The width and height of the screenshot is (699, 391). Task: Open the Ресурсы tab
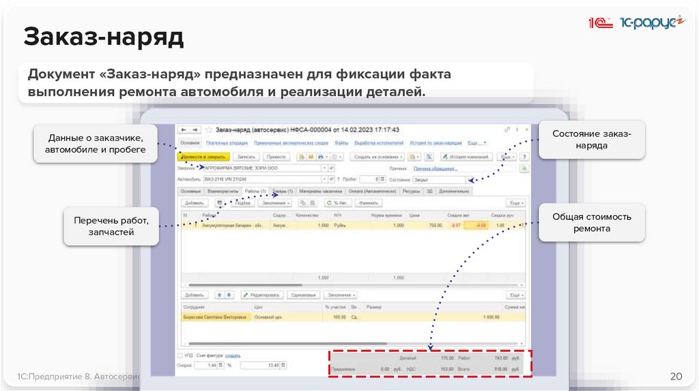pyautogui.click(x=411, y=191)
